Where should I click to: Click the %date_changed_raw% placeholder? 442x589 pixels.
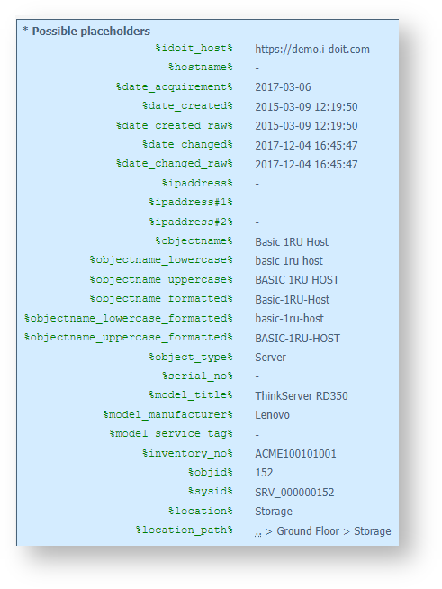coord(175,164)
